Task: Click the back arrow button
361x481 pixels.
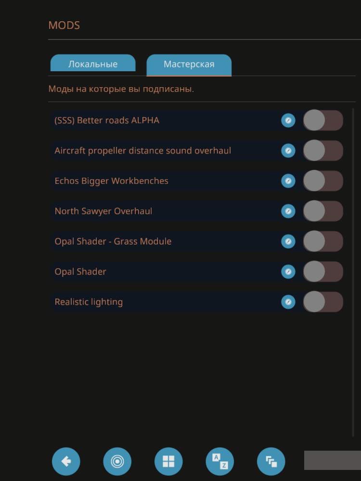Action: point(66,461)
